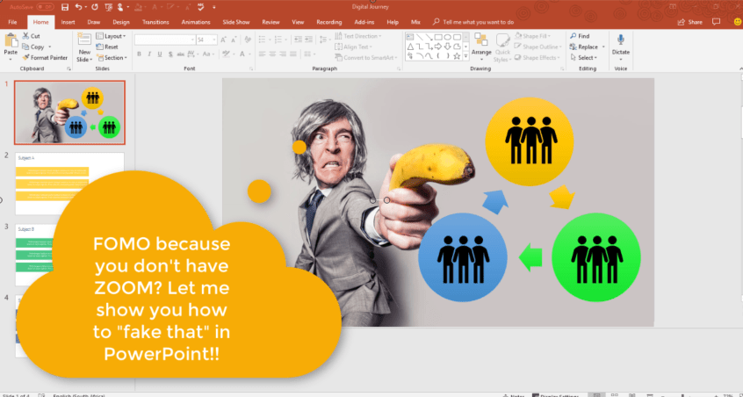This screenshot has height=397, width=743.
Task: Click the smiley feedback icon
Action: tap(736, 20)
